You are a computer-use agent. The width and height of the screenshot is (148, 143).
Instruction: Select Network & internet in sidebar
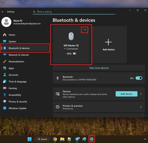[25, 55]
